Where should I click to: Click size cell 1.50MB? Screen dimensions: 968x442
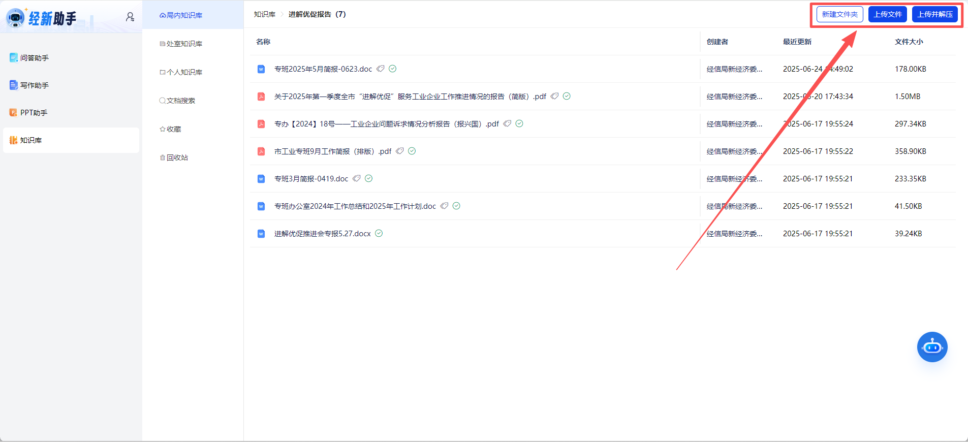click(x=908, y=97)
